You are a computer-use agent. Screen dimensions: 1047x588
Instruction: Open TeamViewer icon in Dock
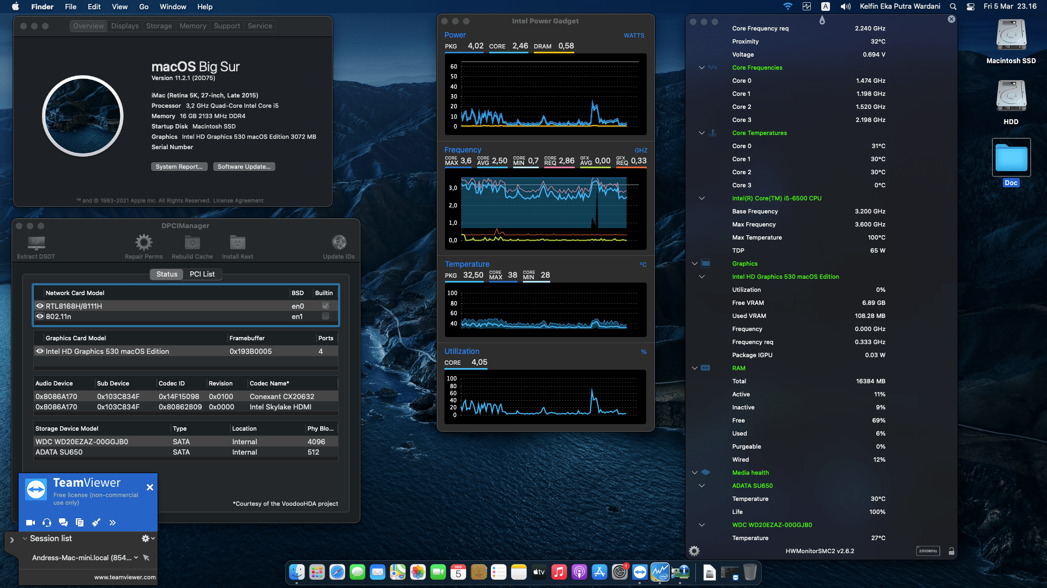(640, 572)
